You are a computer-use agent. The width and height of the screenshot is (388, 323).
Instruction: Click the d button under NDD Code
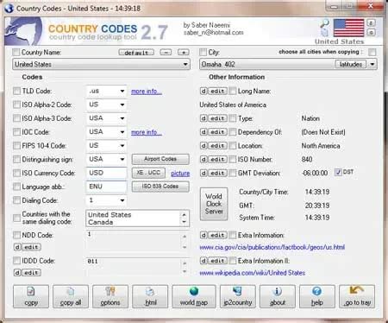pos(17,247)
